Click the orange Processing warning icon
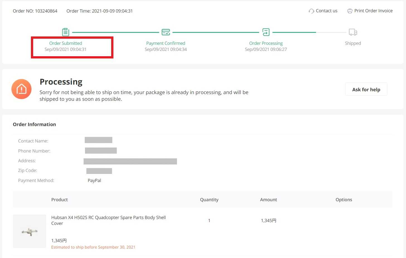This screenshot has height=258, width=406. [21, 89]
